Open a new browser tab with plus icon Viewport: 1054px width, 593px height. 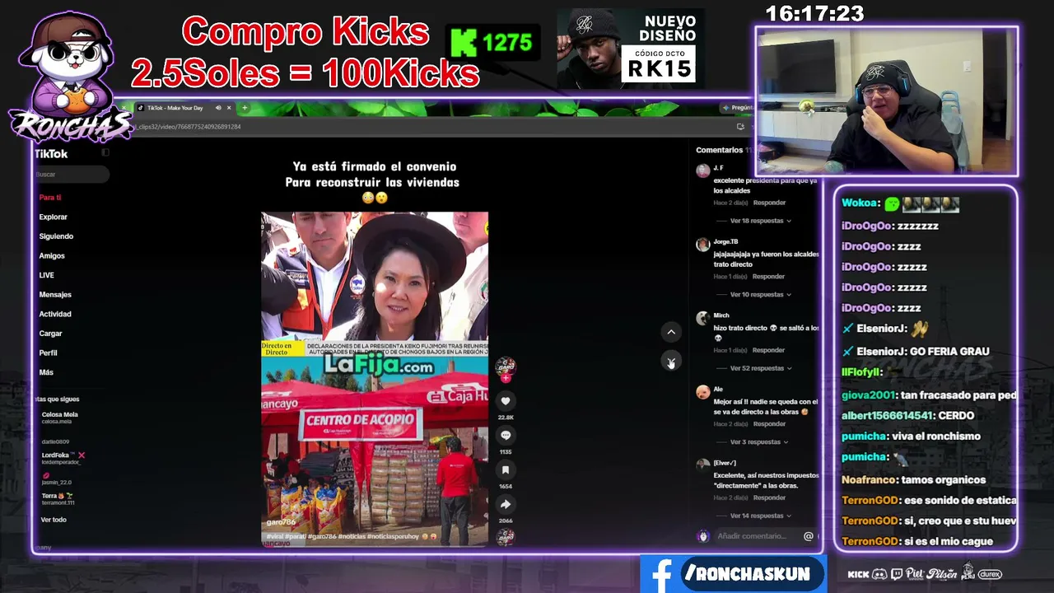(245, 108)
